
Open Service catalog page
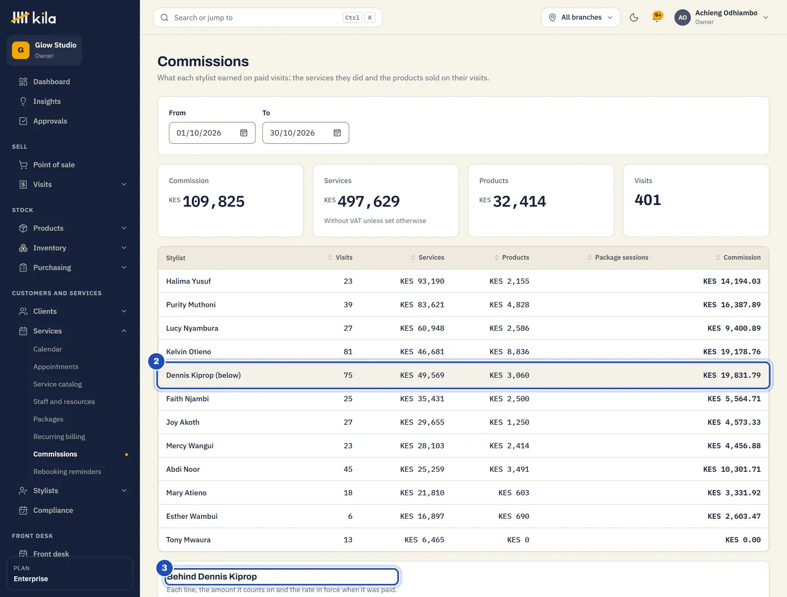point(57,384)
